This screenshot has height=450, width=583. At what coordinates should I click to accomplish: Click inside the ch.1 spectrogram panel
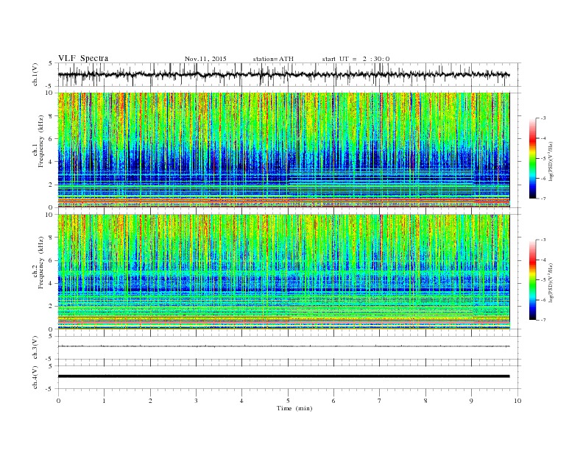point(283,150)
